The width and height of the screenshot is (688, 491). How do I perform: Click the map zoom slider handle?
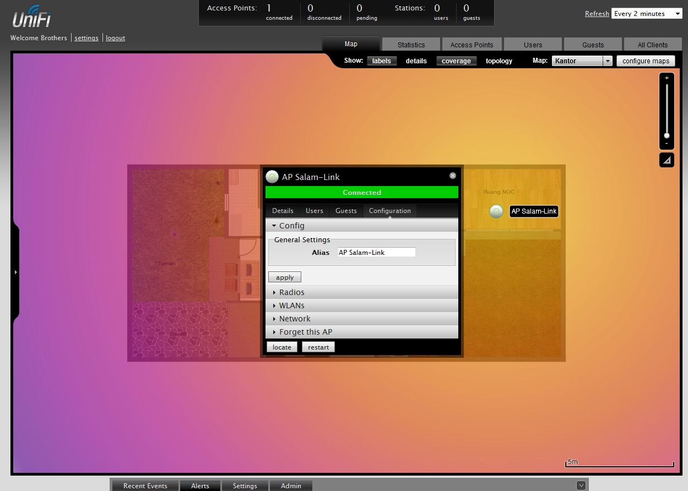667,135
